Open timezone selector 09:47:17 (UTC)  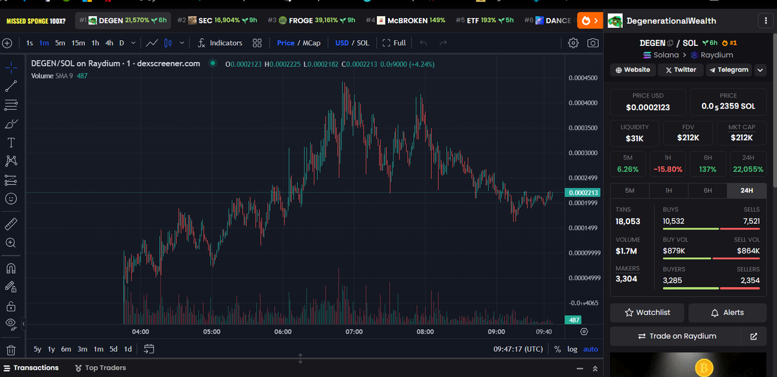pyautogui.click(x=518, y=349)
